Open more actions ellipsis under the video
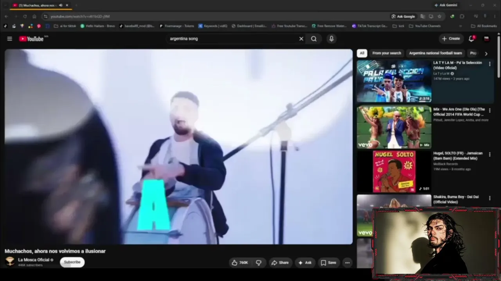Viewport: 501px width, 281px height. coord(347,263)
